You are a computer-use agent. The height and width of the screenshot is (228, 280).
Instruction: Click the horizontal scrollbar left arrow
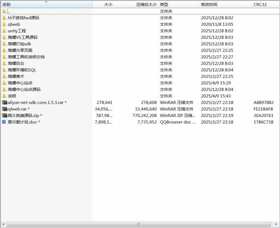pyautogui.click(x=4, y=224)
